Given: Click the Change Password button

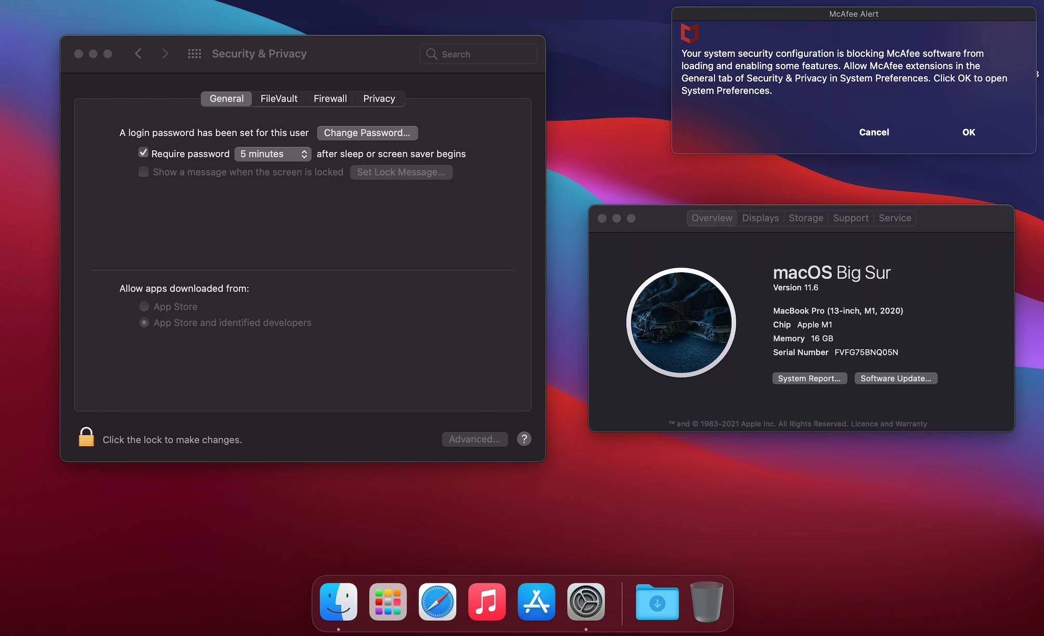Looking at the screenshot, I should (x=367, y=133).
